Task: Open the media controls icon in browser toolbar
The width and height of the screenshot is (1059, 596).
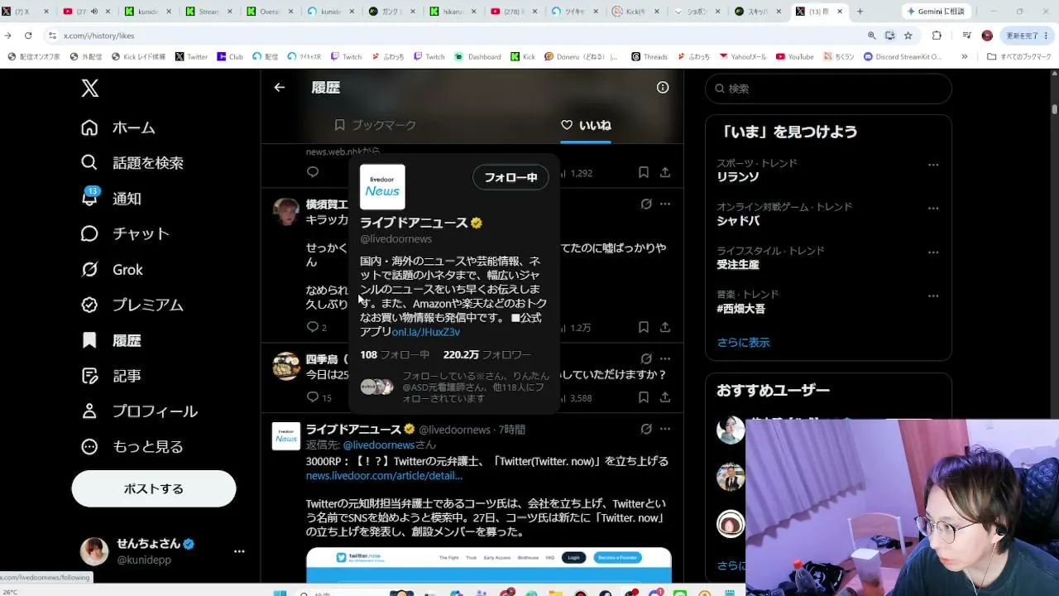Action: [966, 36]
